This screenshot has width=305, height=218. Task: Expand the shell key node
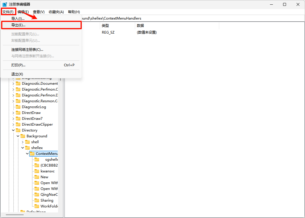(x=23, y=142)
